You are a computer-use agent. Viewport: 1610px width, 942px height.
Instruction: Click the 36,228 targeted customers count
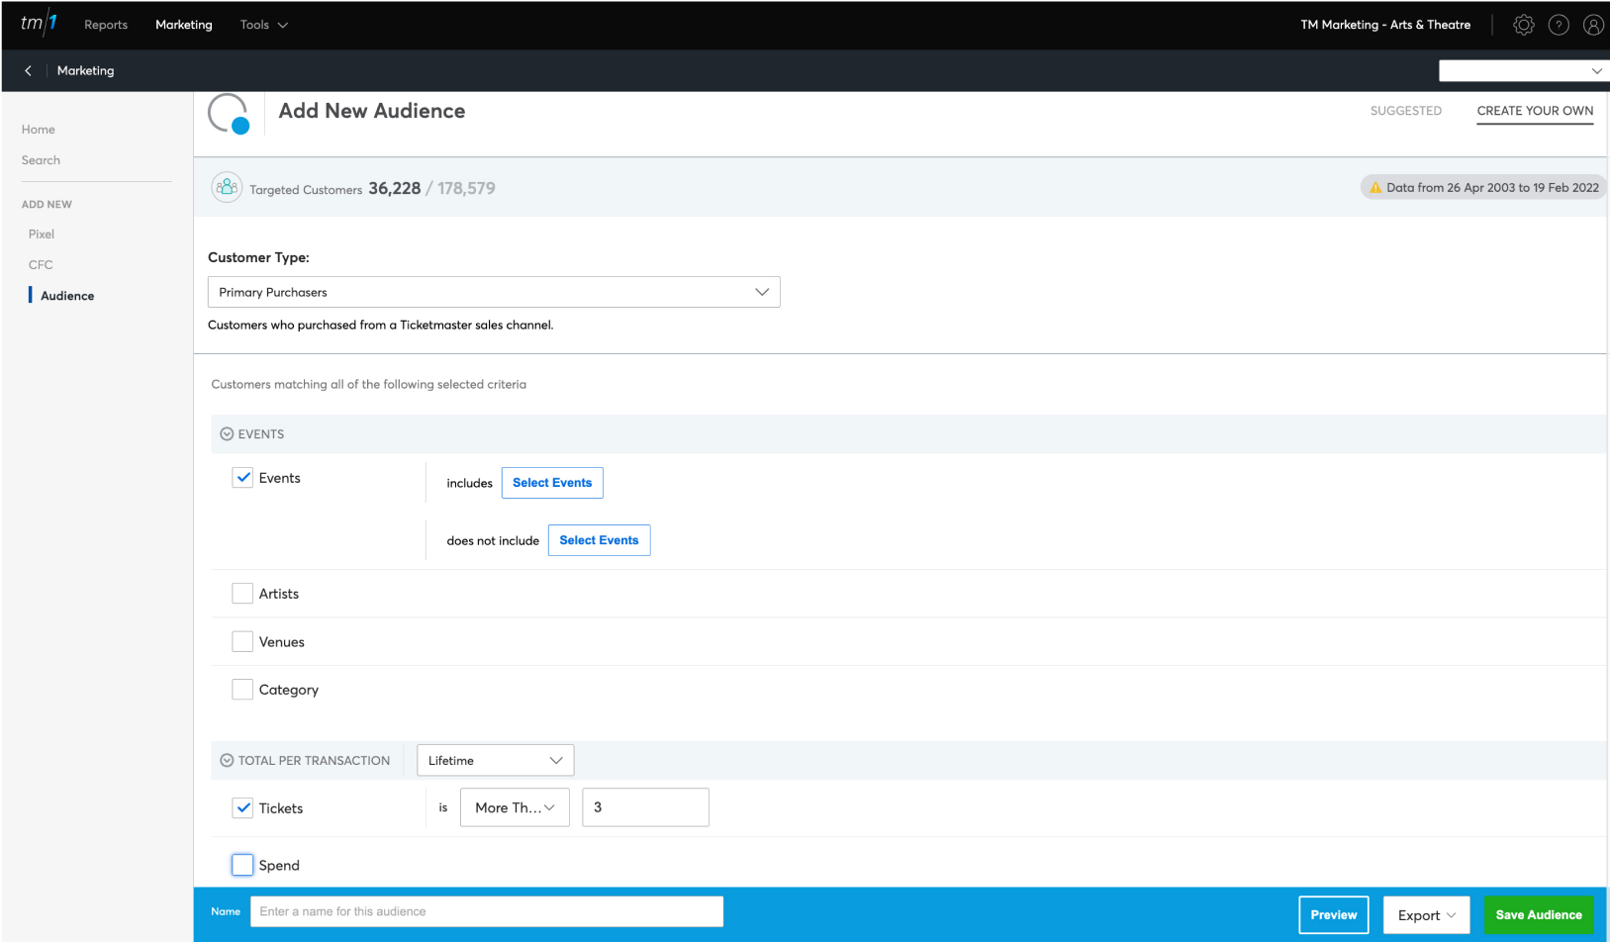(395, 188)
